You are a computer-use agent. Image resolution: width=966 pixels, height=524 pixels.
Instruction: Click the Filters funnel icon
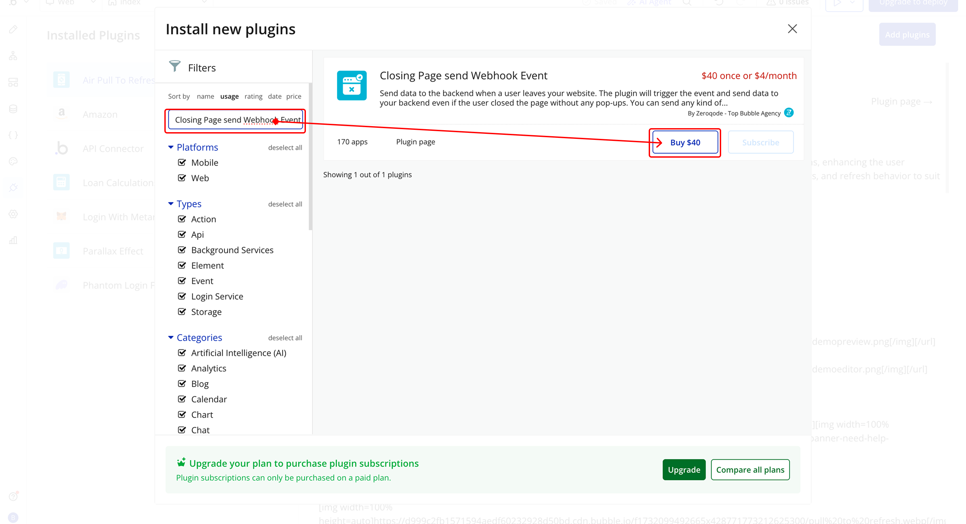174,66
